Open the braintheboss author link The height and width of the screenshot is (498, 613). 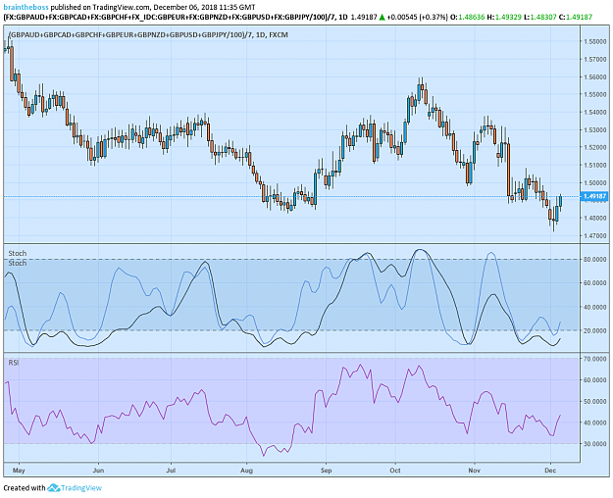click(x=26, y=8)
